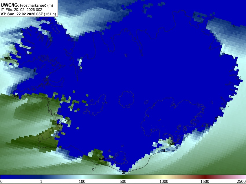Click the map value 569

coord(15,96)
